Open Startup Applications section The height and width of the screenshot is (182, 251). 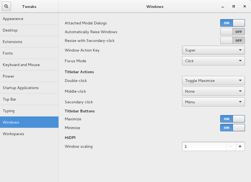coord(29,88)
